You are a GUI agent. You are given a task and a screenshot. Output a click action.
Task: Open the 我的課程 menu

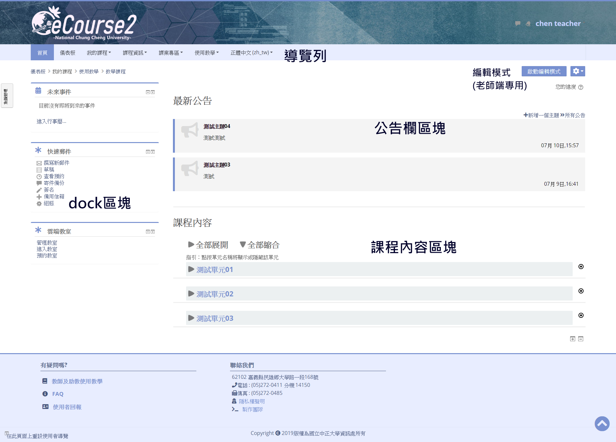(x=98, y=53)
